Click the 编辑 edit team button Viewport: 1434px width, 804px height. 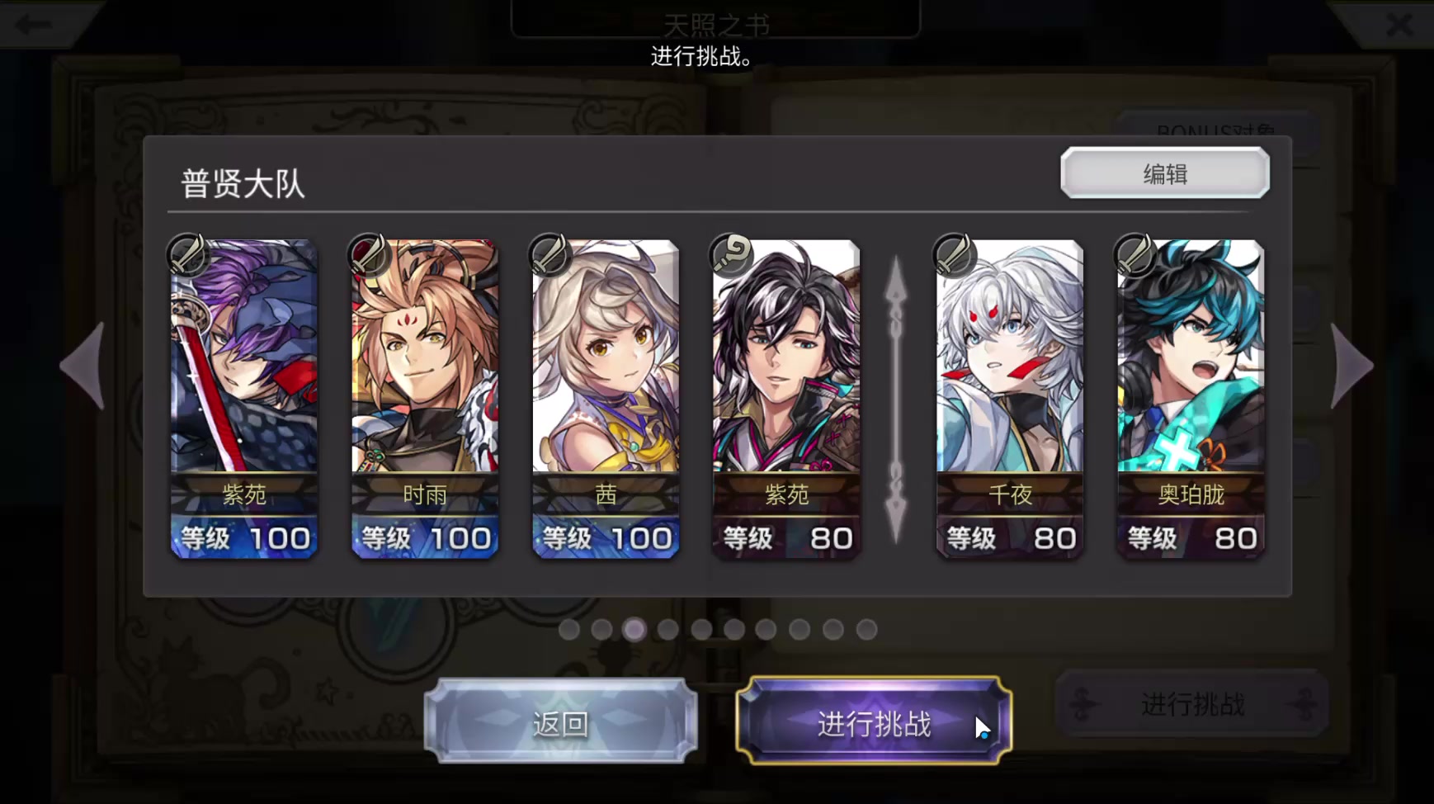[1165, 173]
